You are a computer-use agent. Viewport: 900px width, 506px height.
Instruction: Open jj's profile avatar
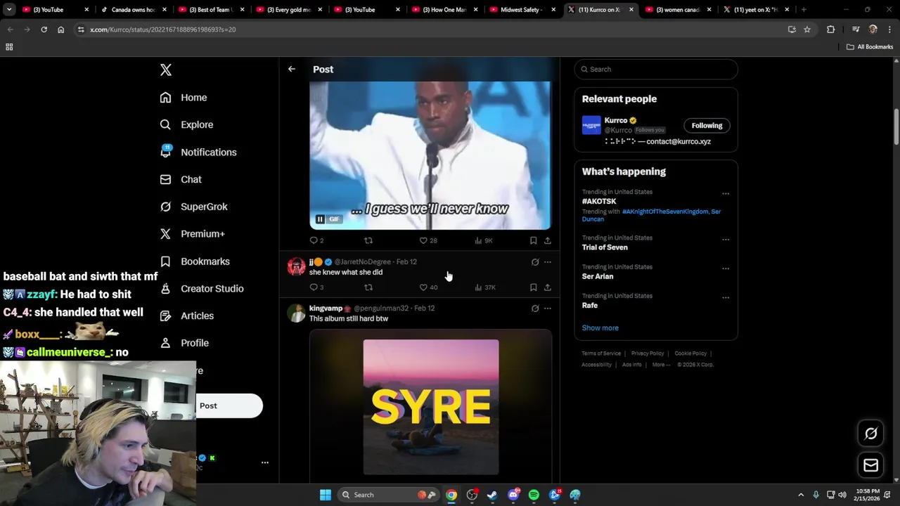coord(296,266)
